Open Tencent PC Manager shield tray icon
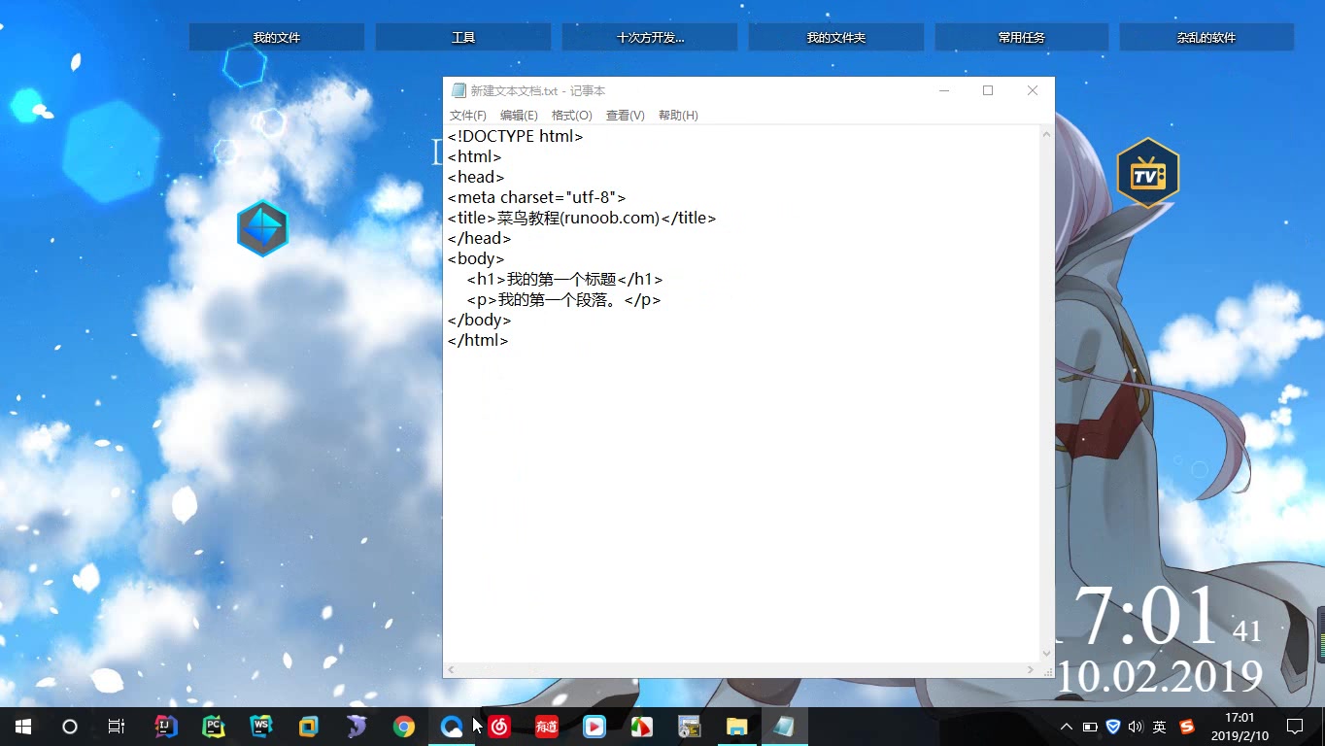The image size is (1325, 746). [1113, 727]
